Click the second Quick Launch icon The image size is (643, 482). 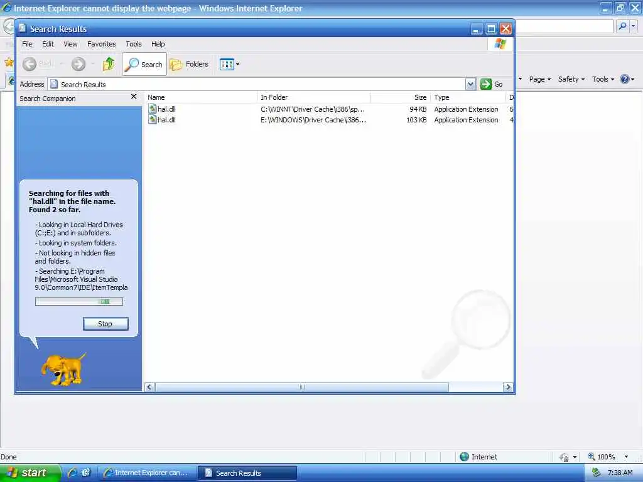click(86, 473)
